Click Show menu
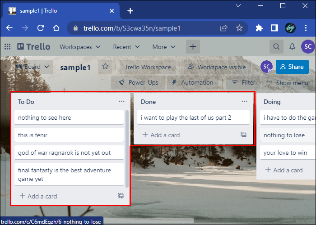This screenshot has width=316, height=225. (287, 83)
